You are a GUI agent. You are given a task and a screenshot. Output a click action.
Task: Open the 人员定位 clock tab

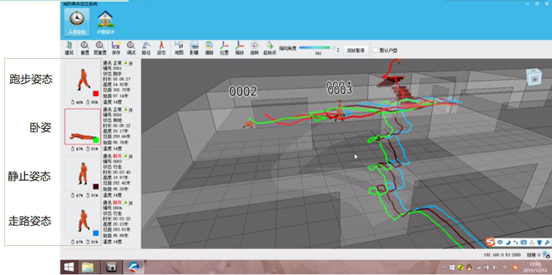pyautogui.click(x=77, y=22)
